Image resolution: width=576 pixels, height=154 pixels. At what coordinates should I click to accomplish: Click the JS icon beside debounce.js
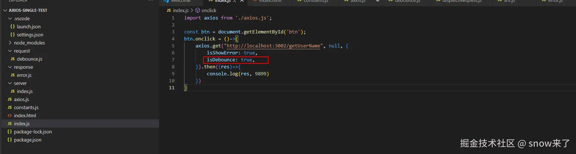13,59
